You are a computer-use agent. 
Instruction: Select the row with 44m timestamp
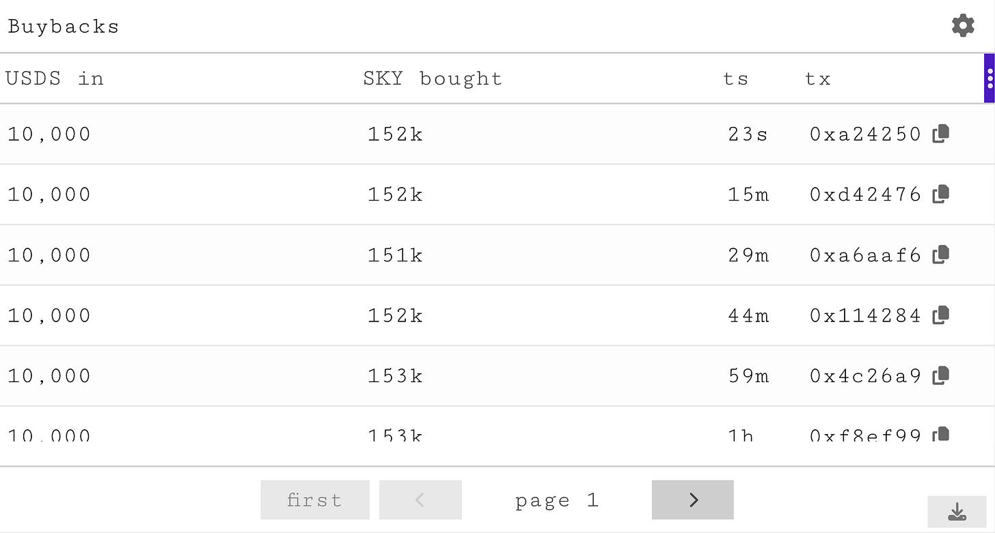[x=497, y=315]
